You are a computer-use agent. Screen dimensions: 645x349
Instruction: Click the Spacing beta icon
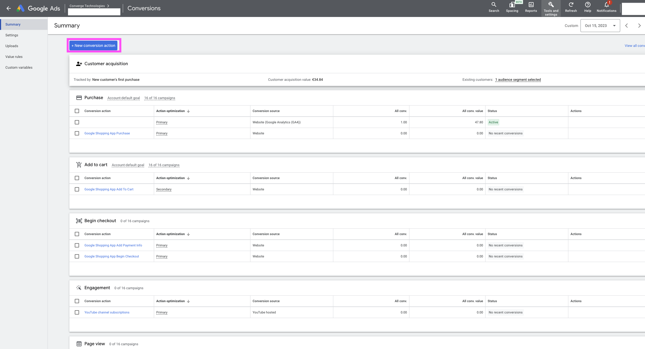pos(512,5)
